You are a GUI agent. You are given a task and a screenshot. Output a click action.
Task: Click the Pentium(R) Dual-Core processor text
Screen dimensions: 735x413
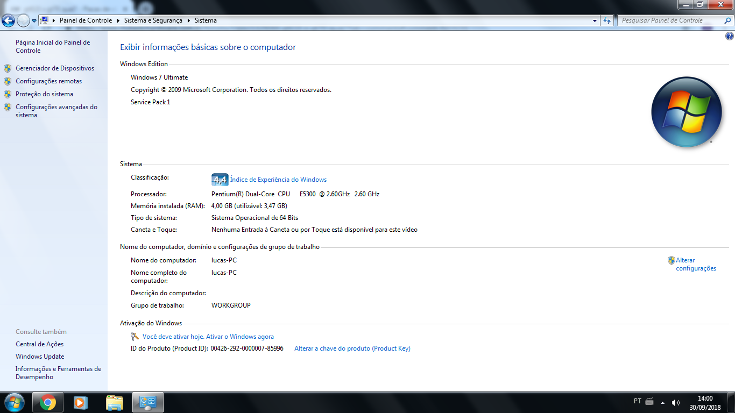tap(295, 194)
